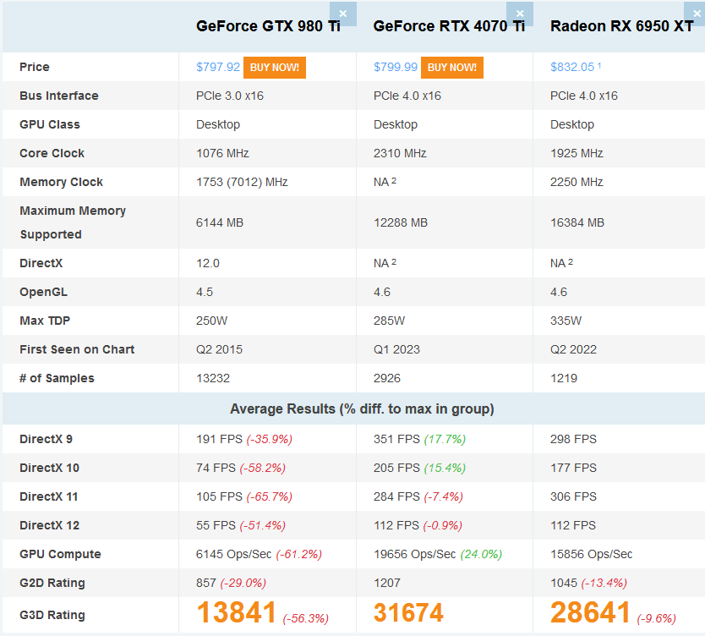The width and height of the screenshot is (705, 636).
Task: Open the $797.92 price link
Action: 218,67
